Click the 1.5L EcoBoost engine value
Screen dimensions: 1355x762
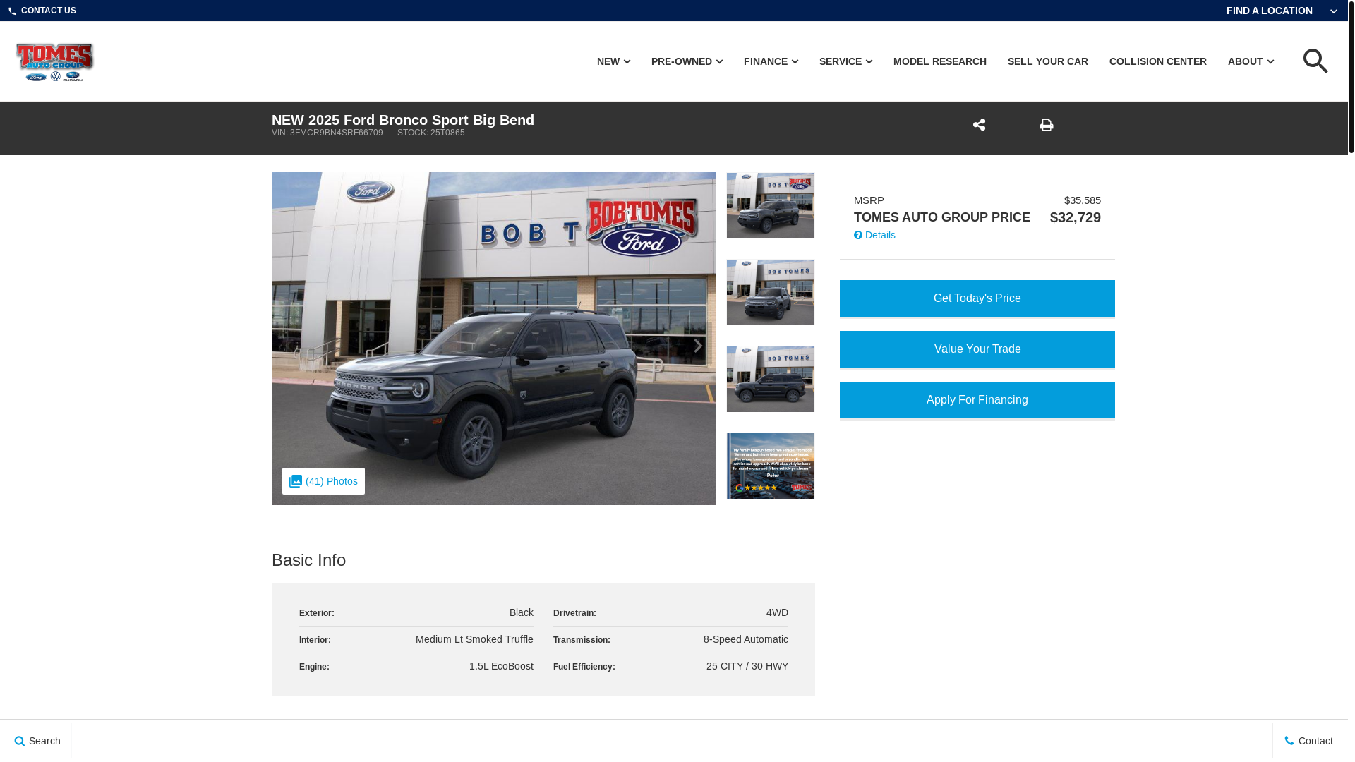click(x=501, y=666)
